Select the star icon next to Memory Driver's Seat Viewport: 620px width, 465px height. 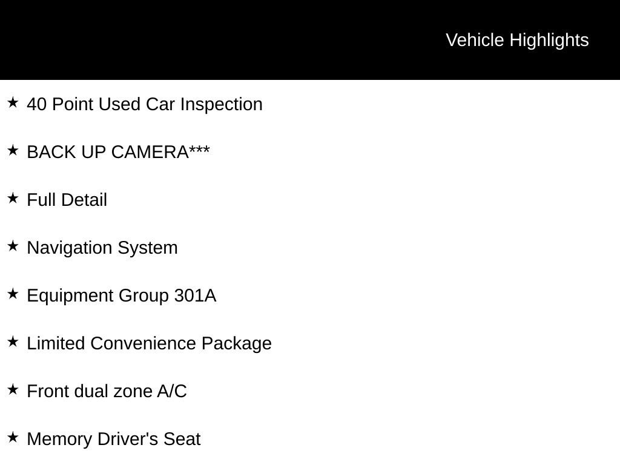13,438
